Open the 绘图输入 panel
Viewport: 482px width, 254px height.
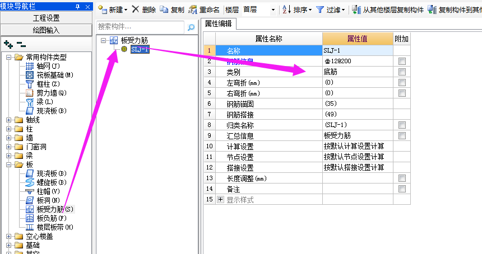pyautogui.click(x=46, y=30)
